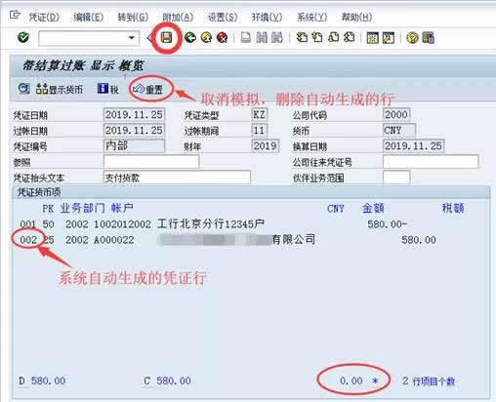Click the customize layout monitor icon

[429, 38]
